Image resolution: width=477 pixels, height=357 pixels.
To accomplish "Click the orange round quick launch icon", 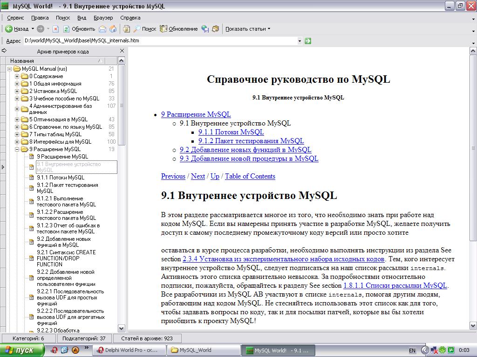I will pyautogui.click(x=75, y=350).
